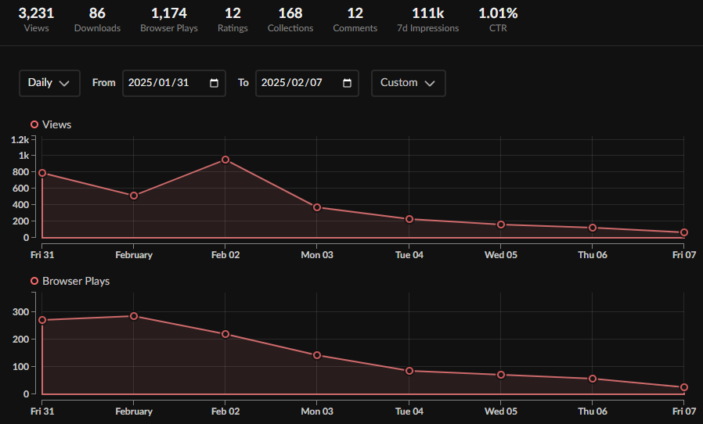Click Browser Plays data point for Mon 03
Viewport: 703px width, 424px height.
click(x=317, y=355)
